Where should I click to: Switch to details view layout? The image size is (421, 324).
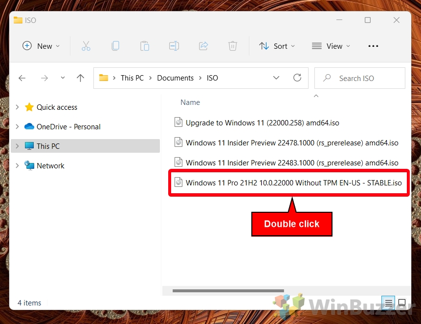pos(388,303)
